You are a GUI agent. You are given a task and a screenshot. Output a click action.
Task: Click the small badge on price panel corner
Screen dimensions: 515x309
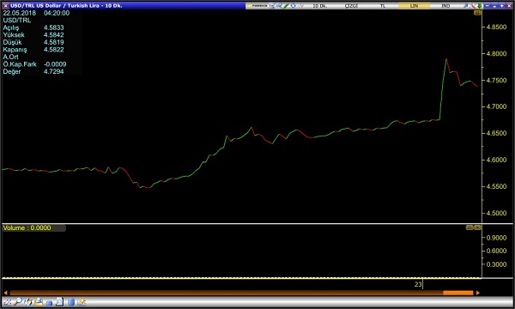pyautogui.click(x=477, y=13)
